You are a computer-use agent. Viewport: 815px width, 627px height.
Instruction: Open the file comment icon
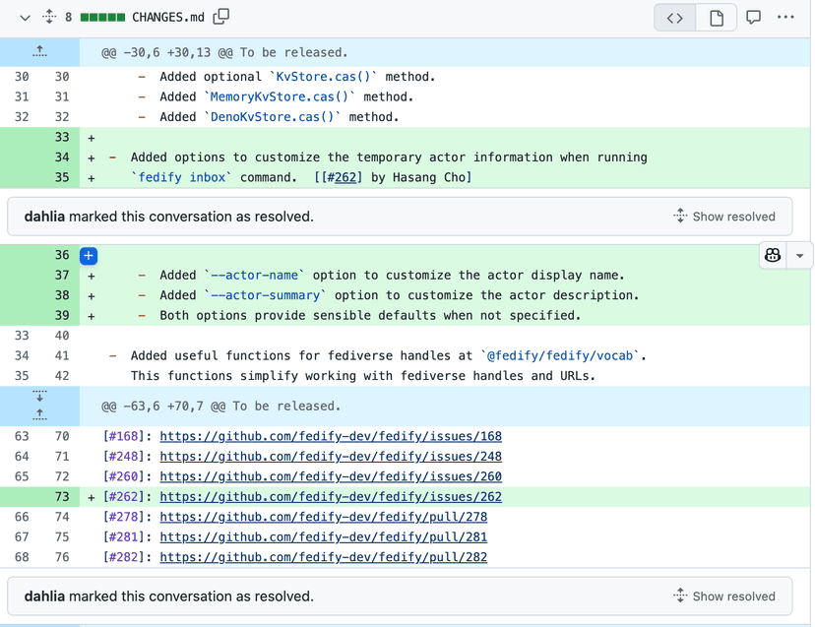[x=753, y=18]
